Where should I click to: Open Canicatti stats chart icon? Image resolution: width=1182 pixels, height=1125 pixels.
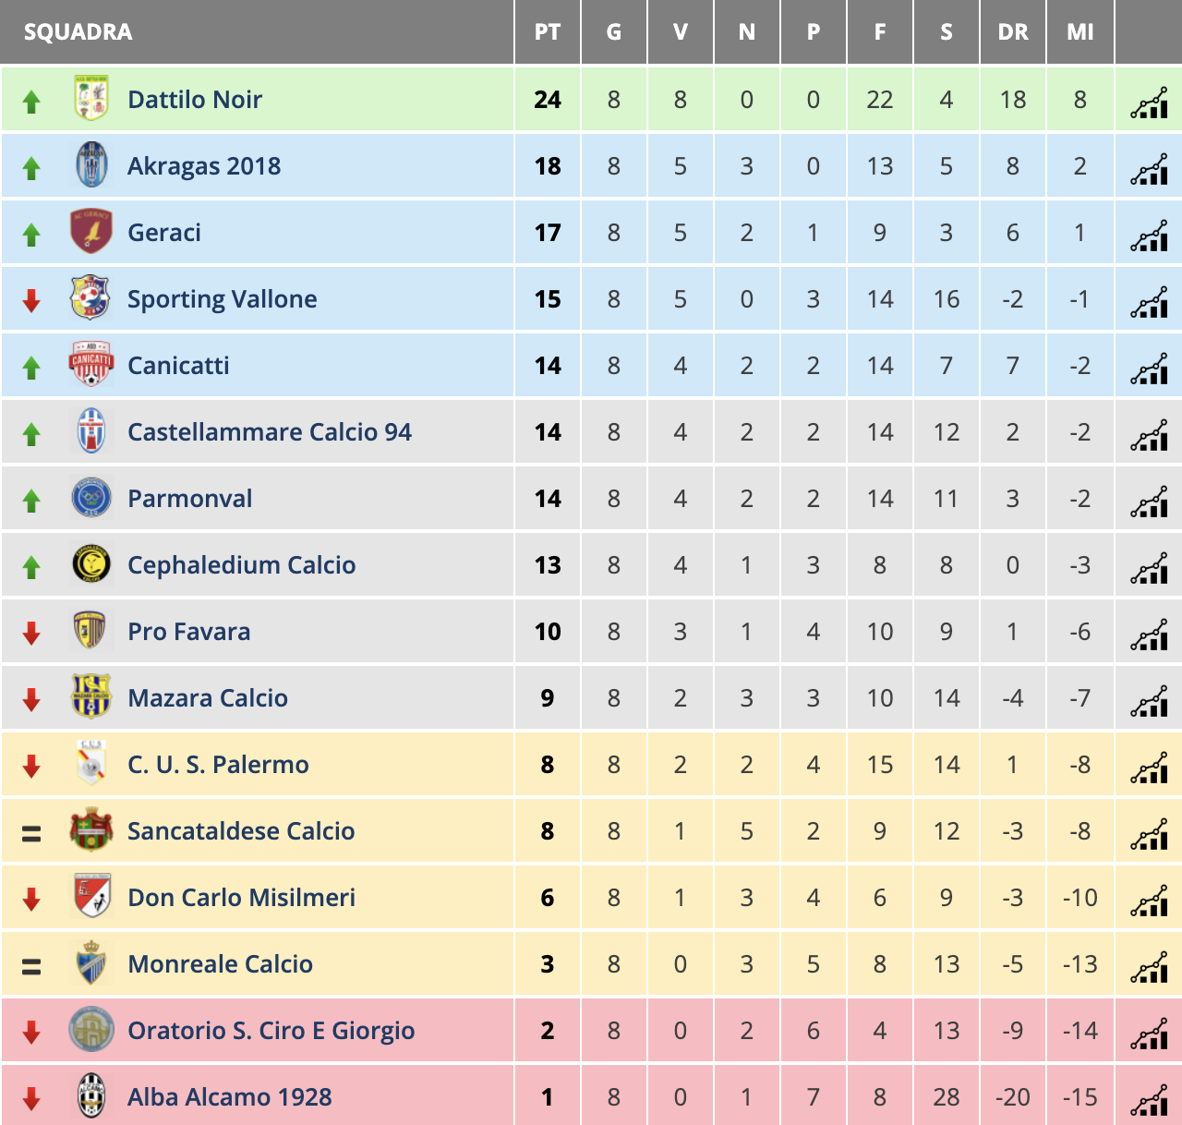pos(1149,368)
